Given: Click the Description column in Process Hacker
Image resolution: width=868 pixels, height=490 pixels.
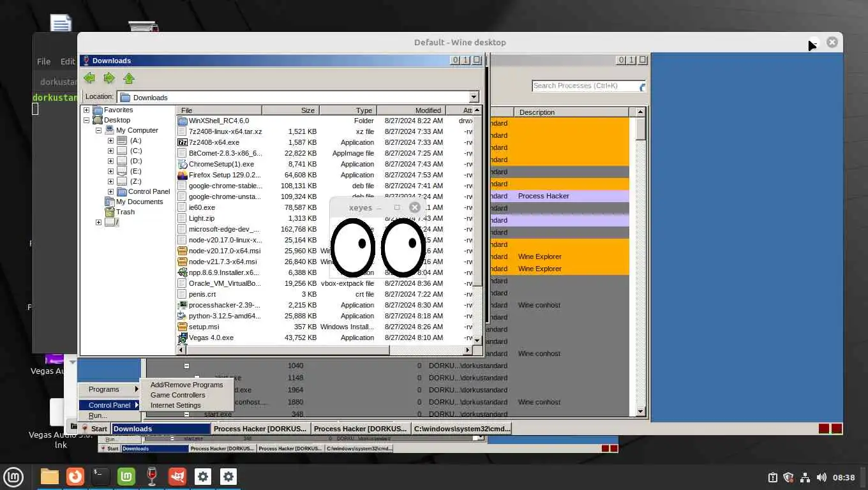Looking at the screenshot, I should (x=571, y=112).
